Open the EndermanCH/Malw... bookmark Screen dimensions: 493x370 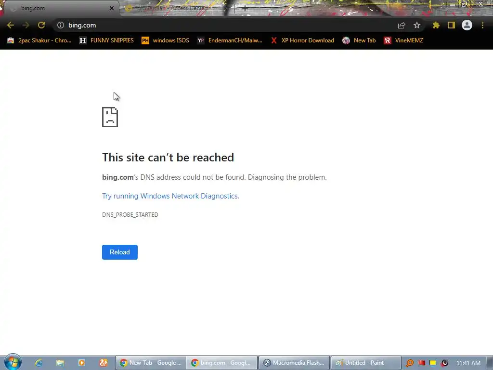(230, 40)
